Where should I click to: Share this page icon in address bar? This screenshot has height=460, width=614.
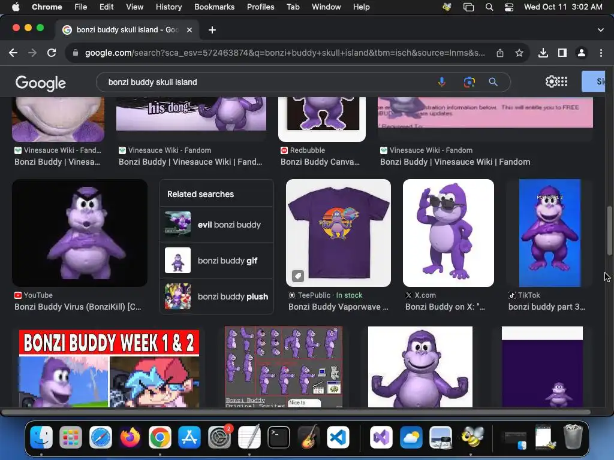[x=500, y=53]
